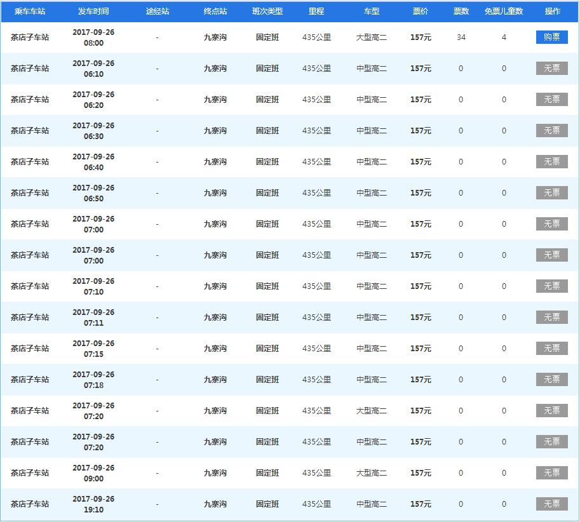This screenshot has height=522, width=580.
Task: Click 无票 button in the 07:18 row
Action: pyautogui.click(x=551, y=379)
